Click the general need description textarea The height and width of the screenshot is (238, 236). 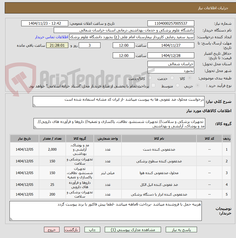(118, 101)
